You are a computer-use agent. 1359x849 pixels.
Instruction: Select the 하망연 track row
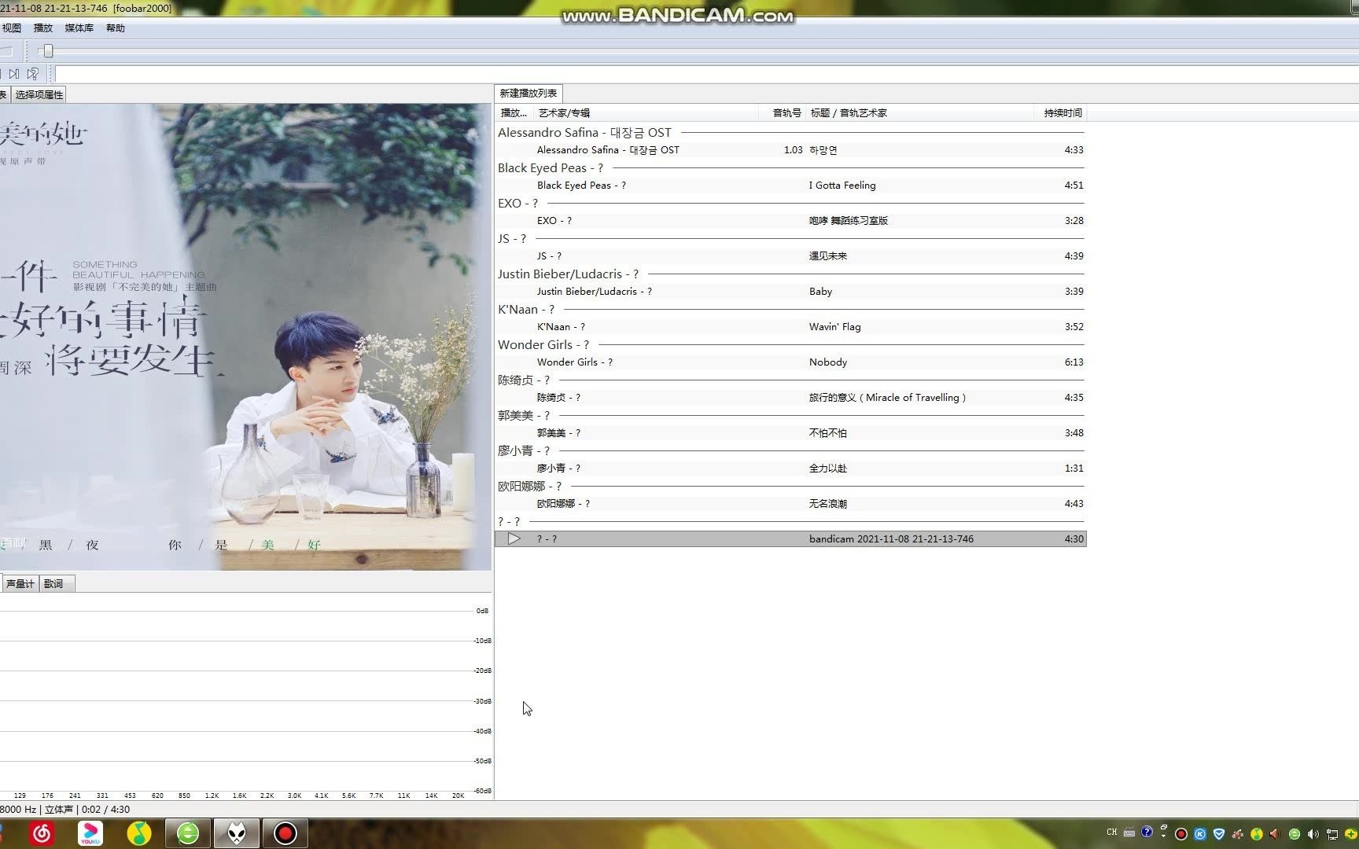[790, 149]
